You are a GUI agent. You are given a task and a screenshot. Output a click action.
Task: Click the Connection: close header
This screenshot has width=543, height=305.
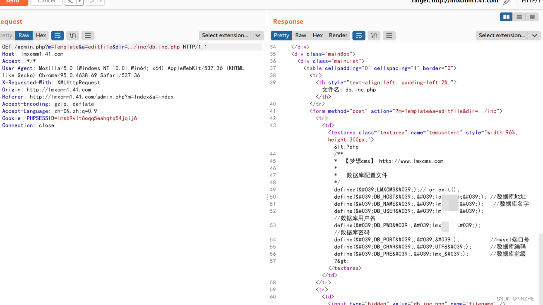[28, 125]
